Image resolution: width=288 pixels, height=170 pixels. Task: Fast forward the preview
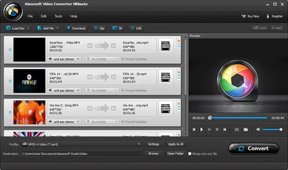209,129
